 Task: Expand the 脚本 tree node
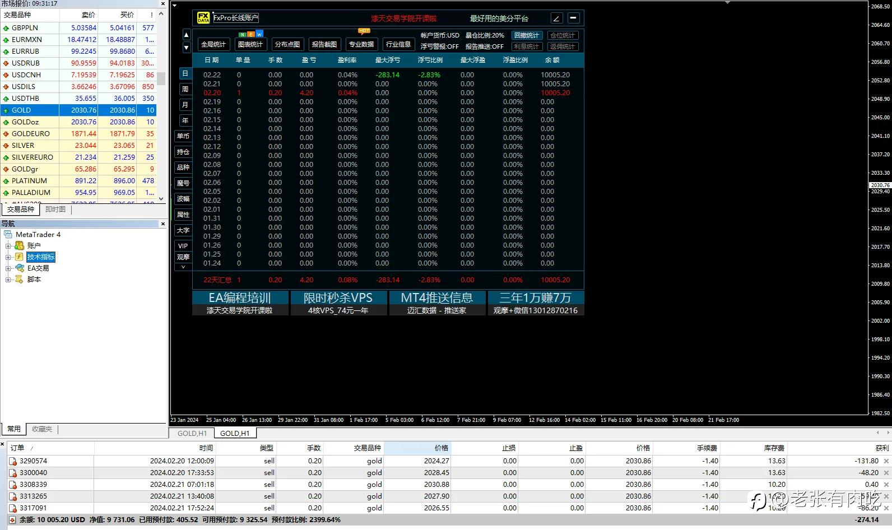pyautogui.click(x=8, y=279)
